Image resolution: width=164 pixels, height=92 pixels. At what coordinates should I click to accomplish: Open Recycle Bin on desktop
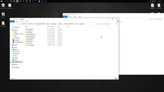click(3, 6)
